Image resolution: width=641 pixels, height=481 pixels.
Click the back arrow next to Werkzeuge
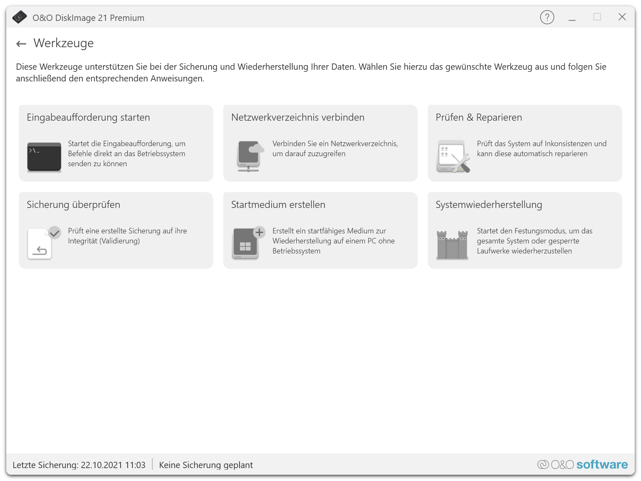click(21, 43)
